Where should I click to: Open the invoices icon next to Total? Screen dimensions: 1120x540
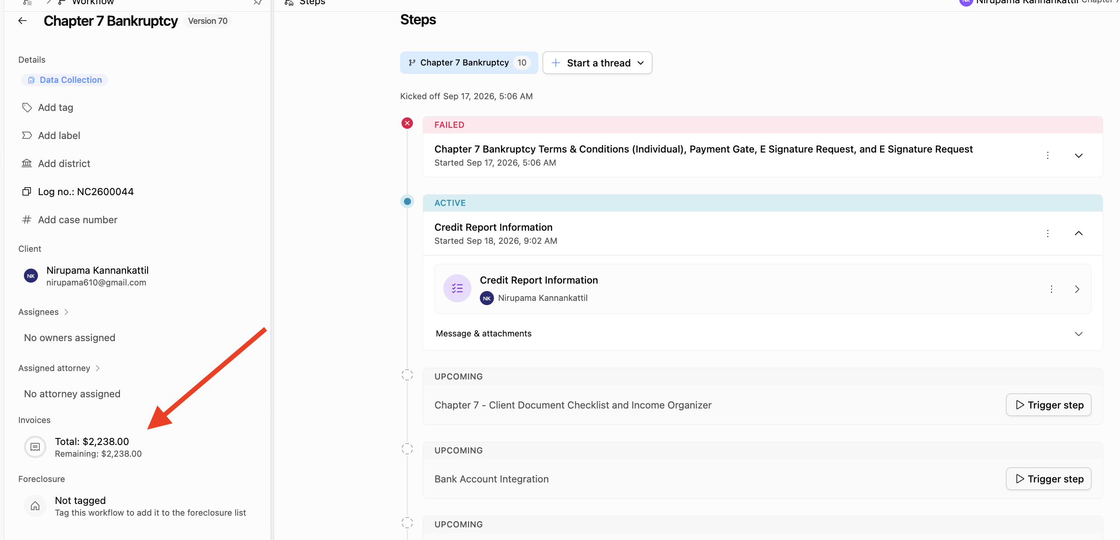(35, 447)
